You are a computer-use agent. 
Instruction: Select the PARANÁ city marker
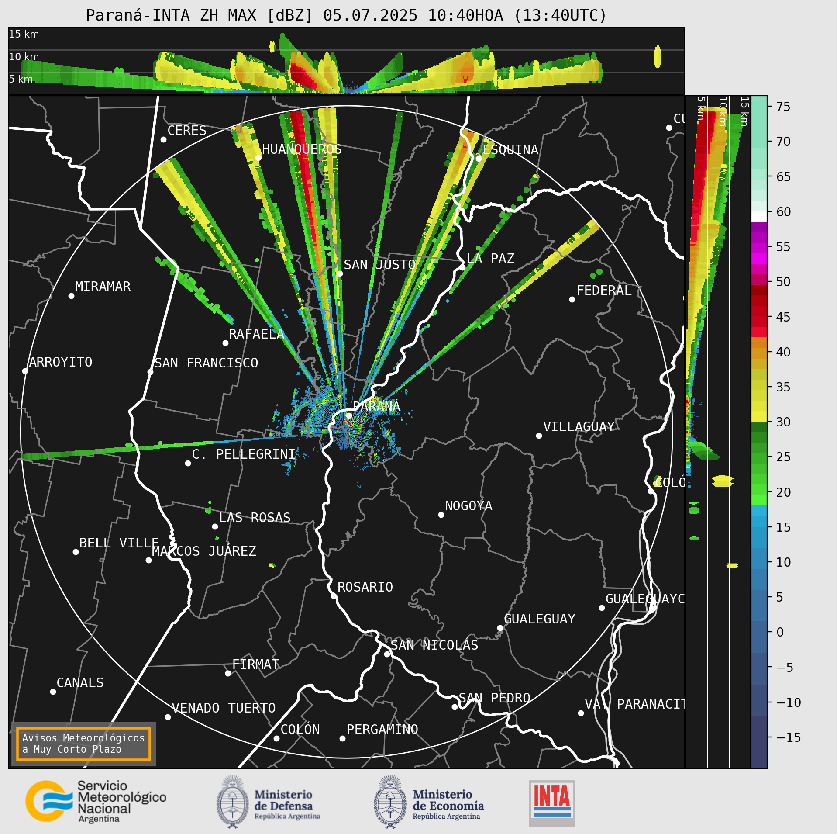click(x=349, y=415)
